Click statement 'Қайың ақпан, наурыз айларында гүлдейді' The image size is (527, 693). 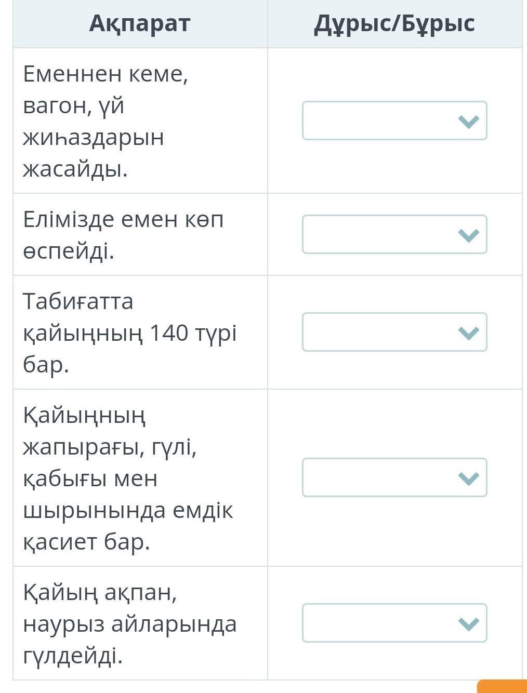[129, 623]
